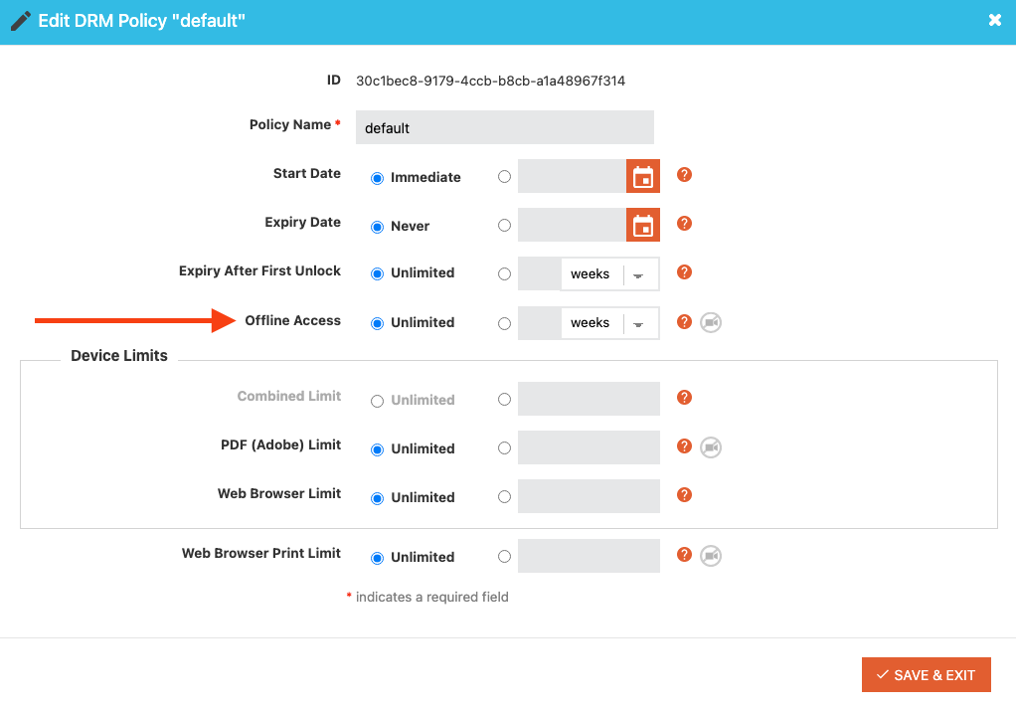Open the Expiry Date calendar picker
This screenshot has width=1016, height=709.
click(x=643, y=225)
